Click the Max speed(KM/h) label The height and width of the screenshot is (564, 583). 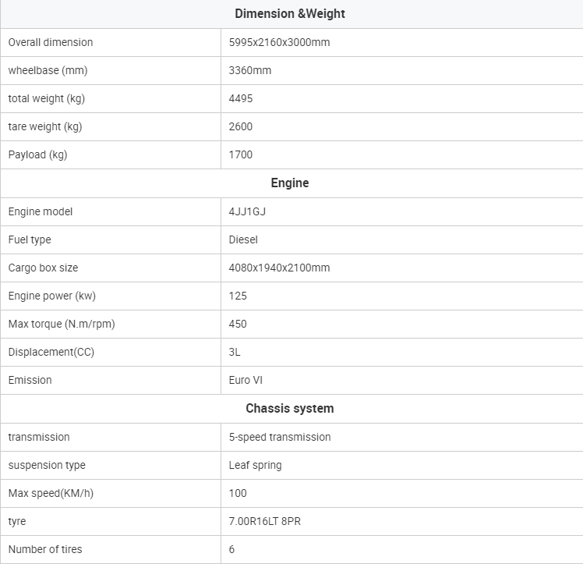[51, 493]
